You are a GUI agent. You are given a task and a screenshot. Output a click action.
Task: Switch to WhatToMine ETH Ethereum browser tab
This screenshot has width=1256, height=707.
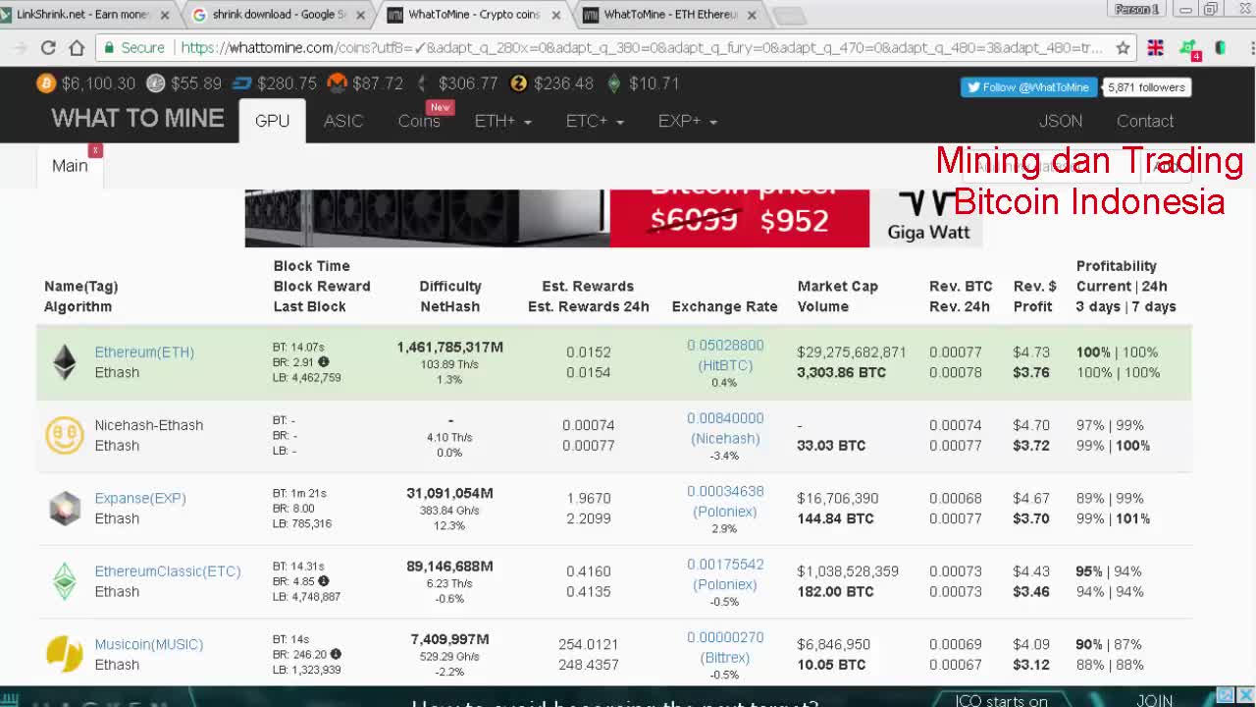click(x=671, y=15)
